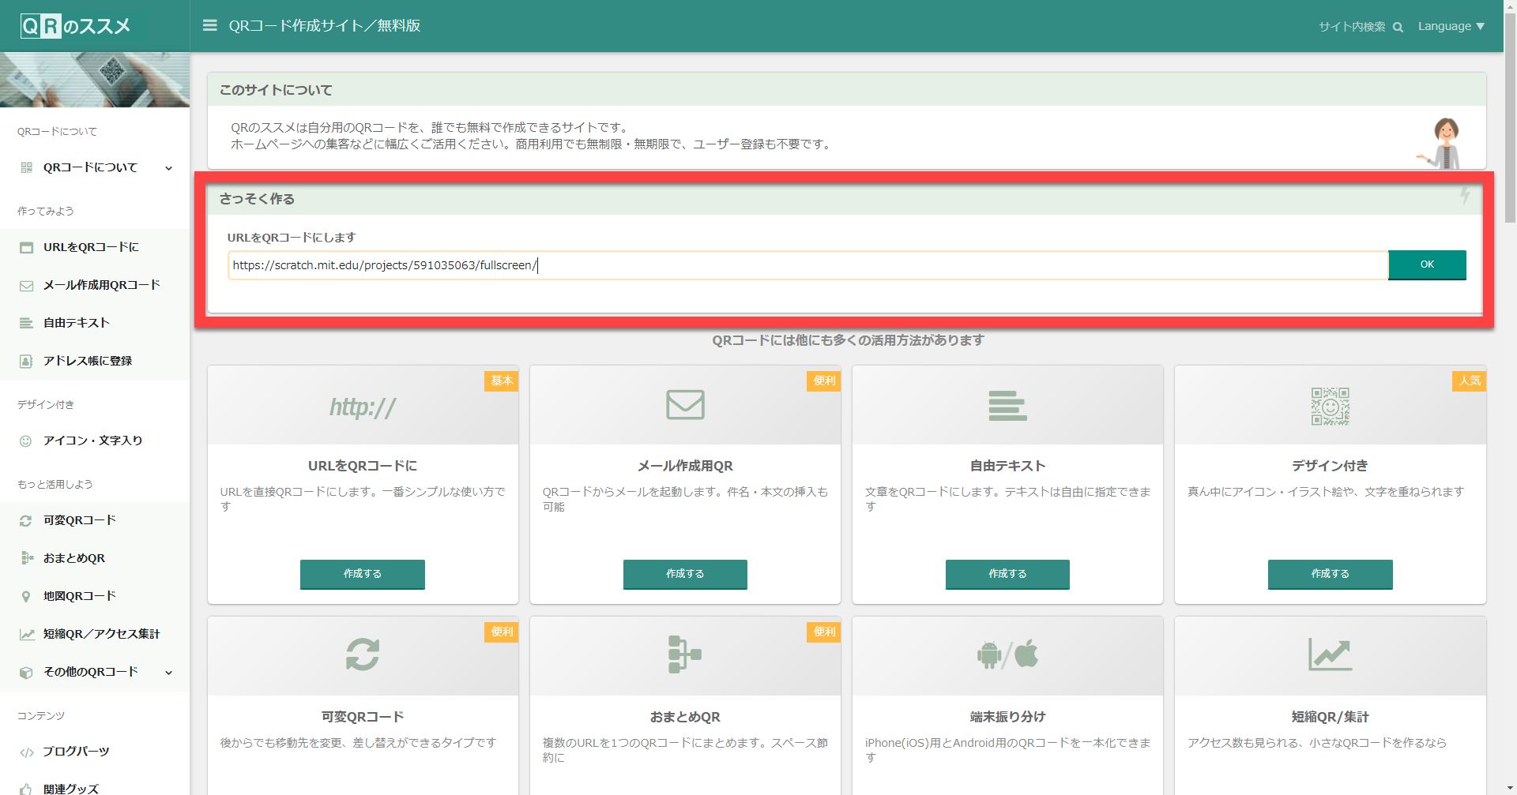Open メール作成用QRコード in sidebar
The width and height of the screenshot is (1517, 795).
(x=101, y=285)
